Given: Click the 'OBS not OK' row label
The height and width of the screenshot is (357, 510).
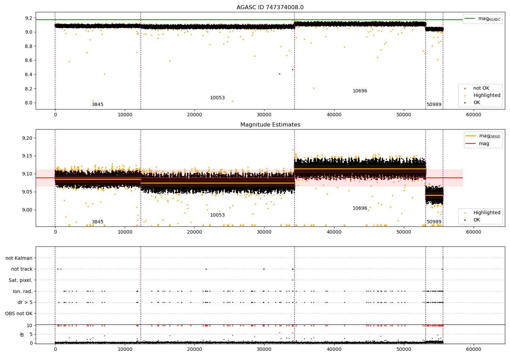Looking at the screenshot, I should [x=19, y=314].
